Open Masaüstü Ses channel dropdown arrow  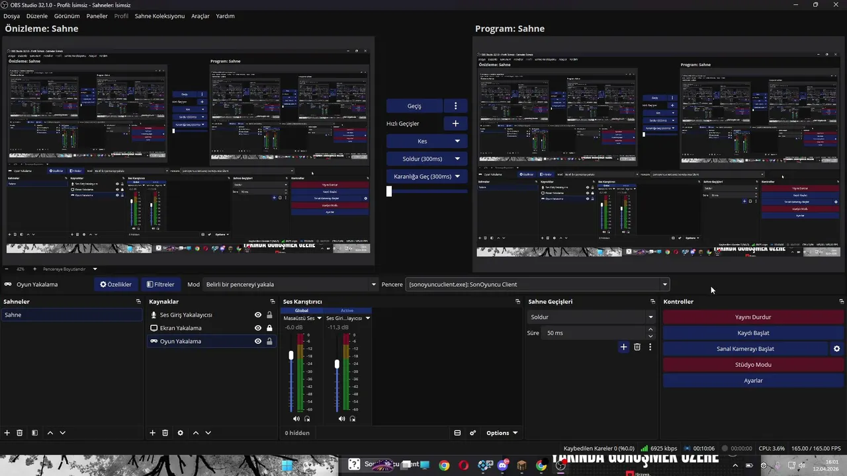click(x=319, y=318)
